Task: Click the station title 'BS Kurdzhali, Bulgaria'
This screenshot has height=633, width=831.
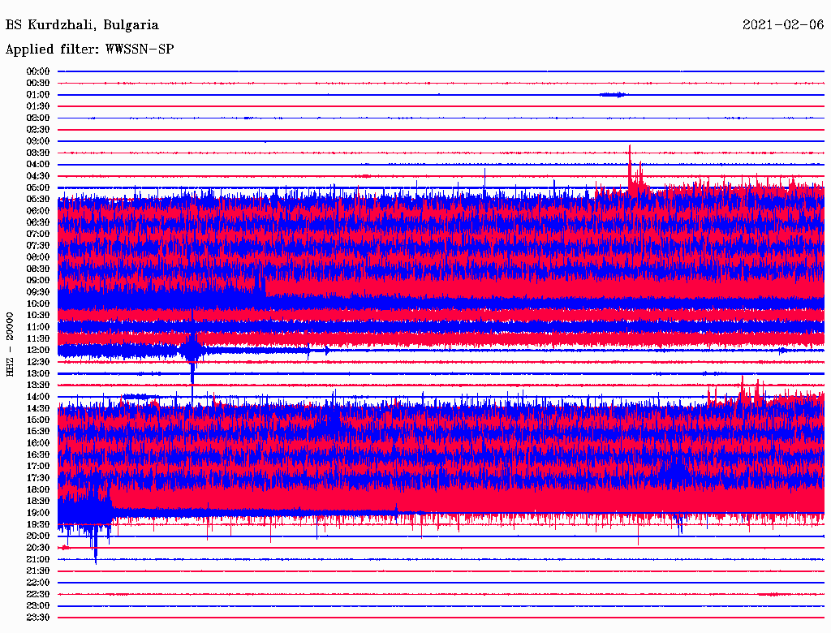Action: click(82, 25)
